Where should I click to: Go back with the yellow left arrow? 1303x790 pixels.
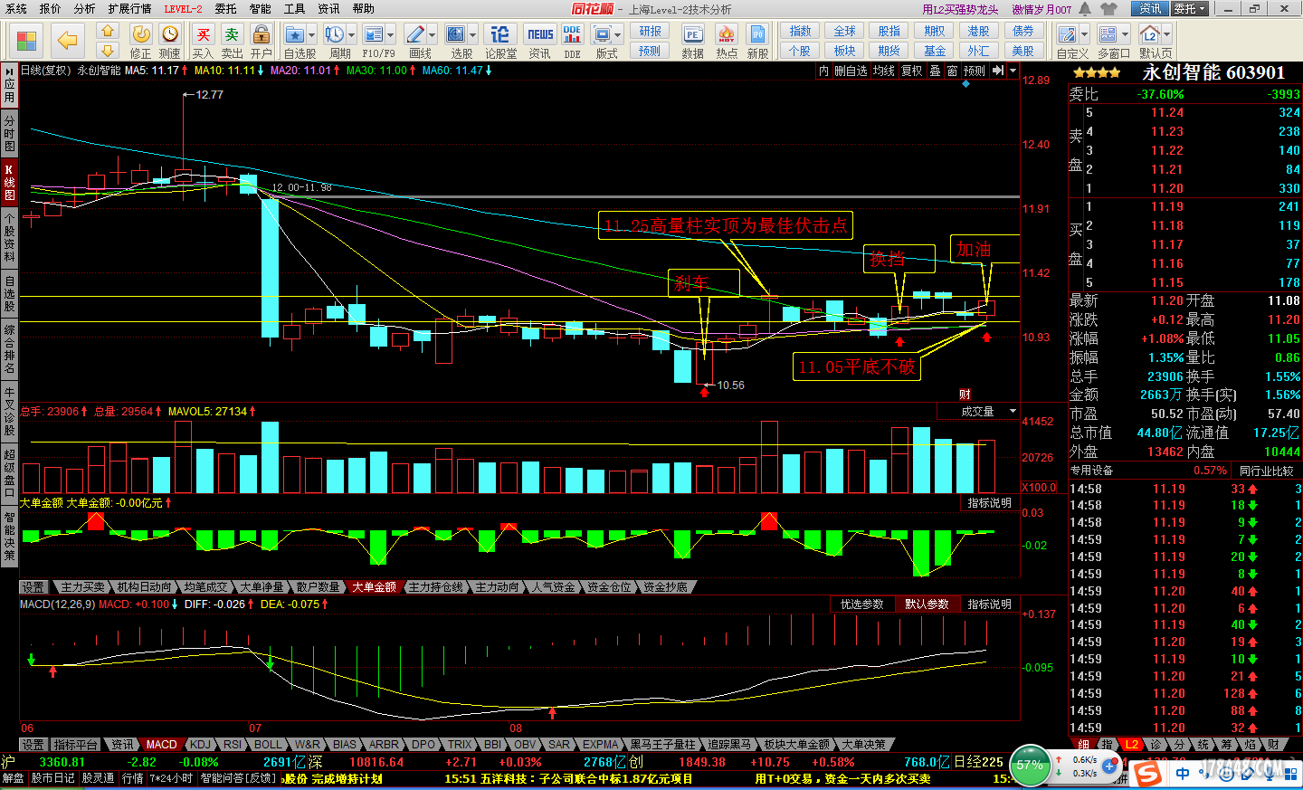click(67, 41)
